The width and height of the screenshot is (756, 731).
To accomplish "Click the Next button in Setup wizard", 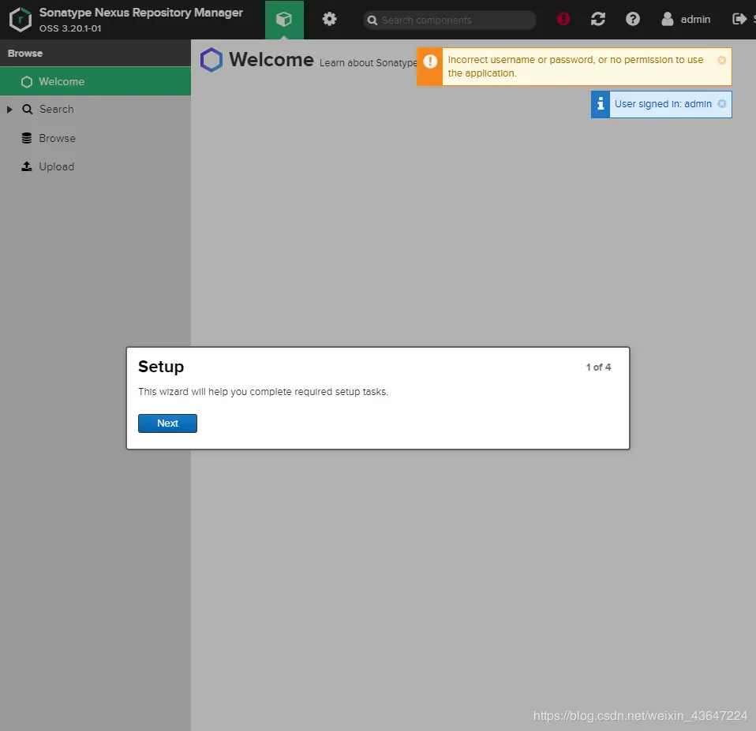I will pyautogui.click(x=167, y=423).
